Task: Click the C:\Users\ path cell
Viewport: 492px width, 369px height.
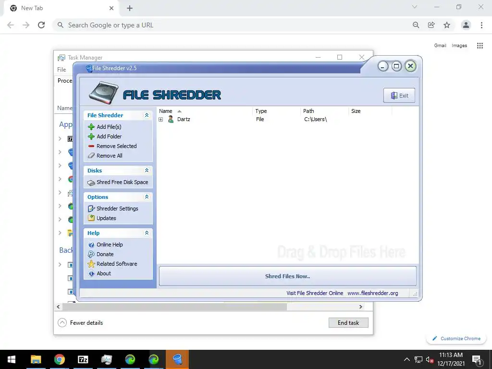Action: 315,119
